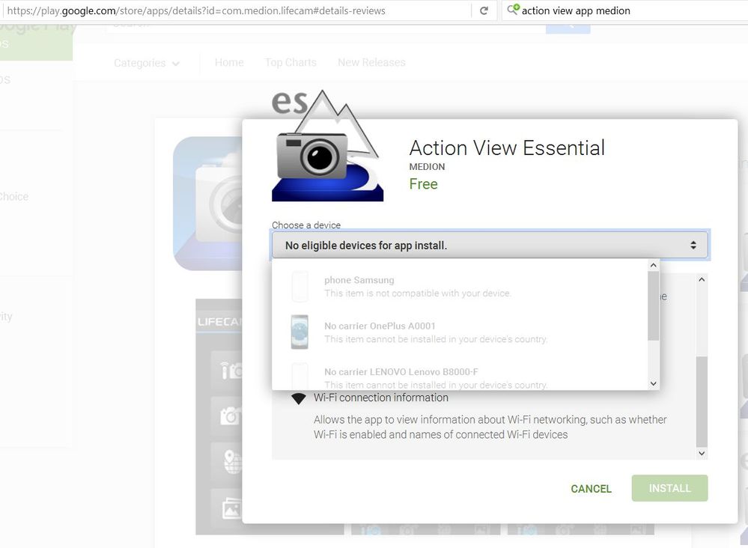Click the Lenovo B8000-F device icon
The image size is (748, 548).
299,376
